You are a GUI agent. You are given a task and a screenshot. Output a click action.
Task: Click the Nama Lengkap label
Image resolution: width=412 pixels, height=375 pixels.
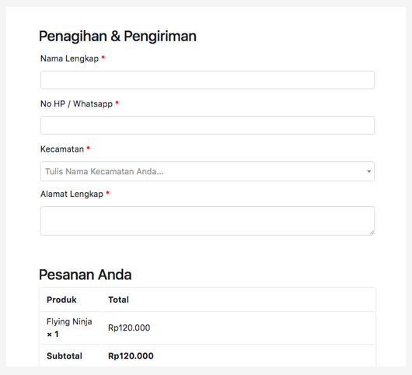tap(69, 58)
